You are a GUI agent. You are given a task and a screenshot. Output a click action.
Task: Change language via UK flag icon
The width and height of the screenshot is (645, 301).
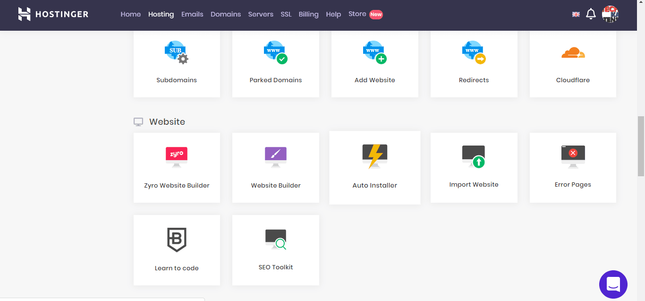click(x=576, y=14)
